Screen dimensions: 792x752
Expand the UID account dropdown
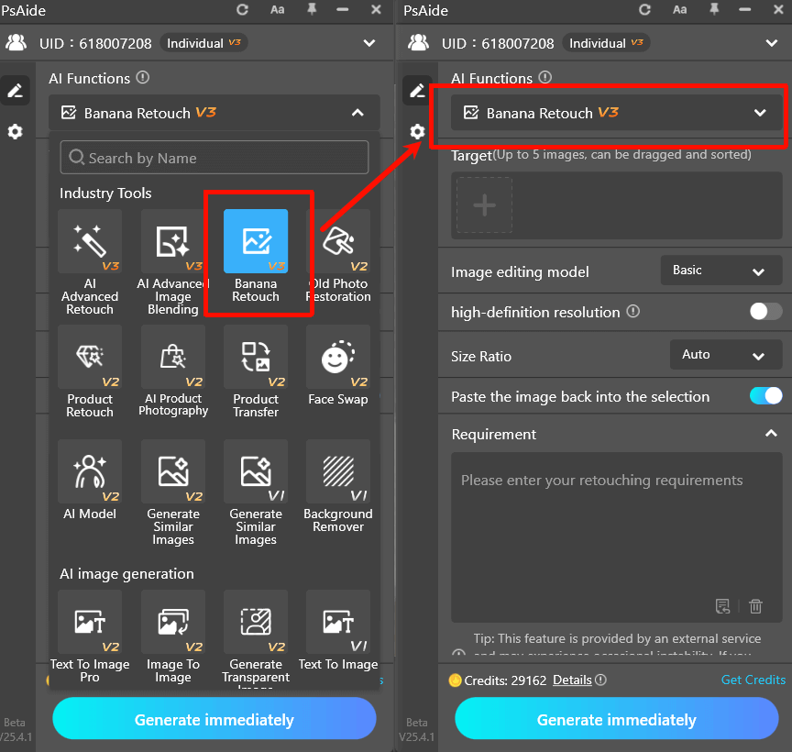click(369, 43)
